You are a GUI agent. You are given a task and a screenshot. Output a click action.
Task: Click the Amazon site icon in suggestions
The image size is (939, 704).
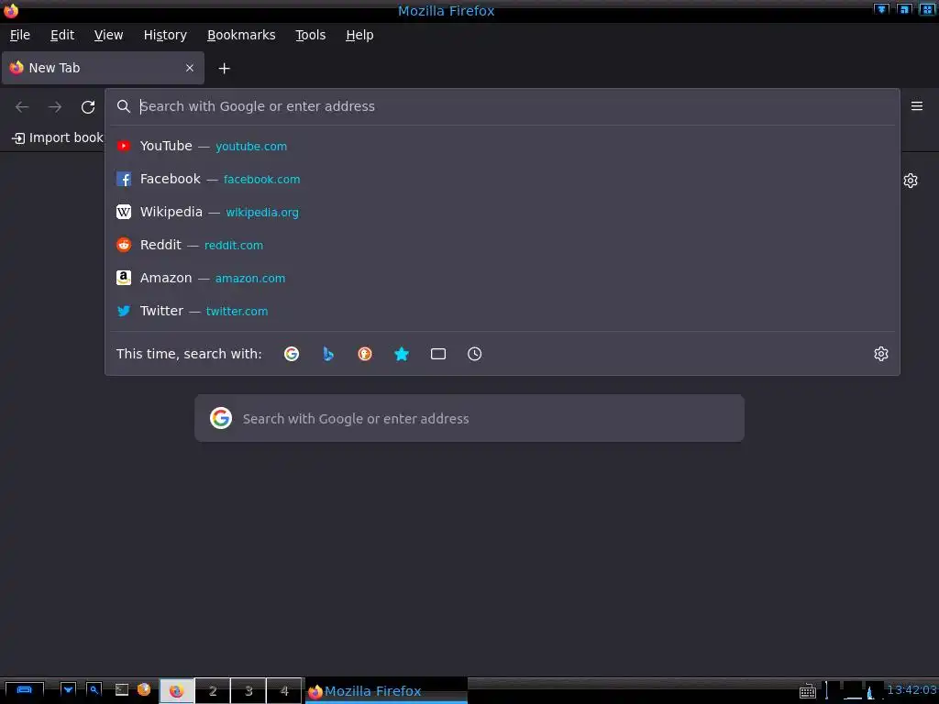click(x=124, y=278)
